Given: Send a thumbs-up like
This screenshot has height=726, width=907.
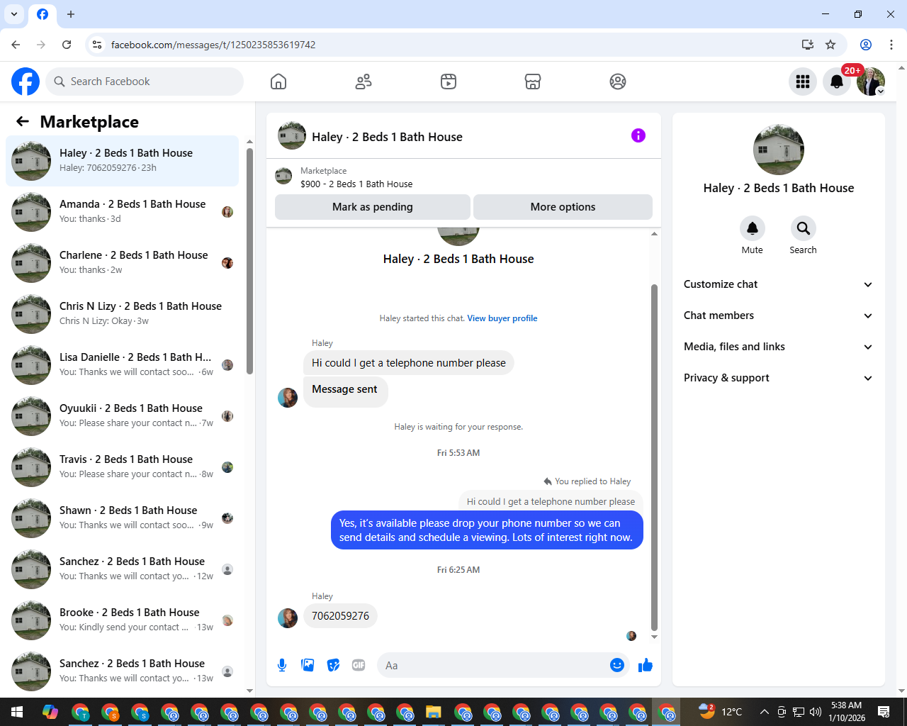Looking at the screenshot, I should click(646, 665).
